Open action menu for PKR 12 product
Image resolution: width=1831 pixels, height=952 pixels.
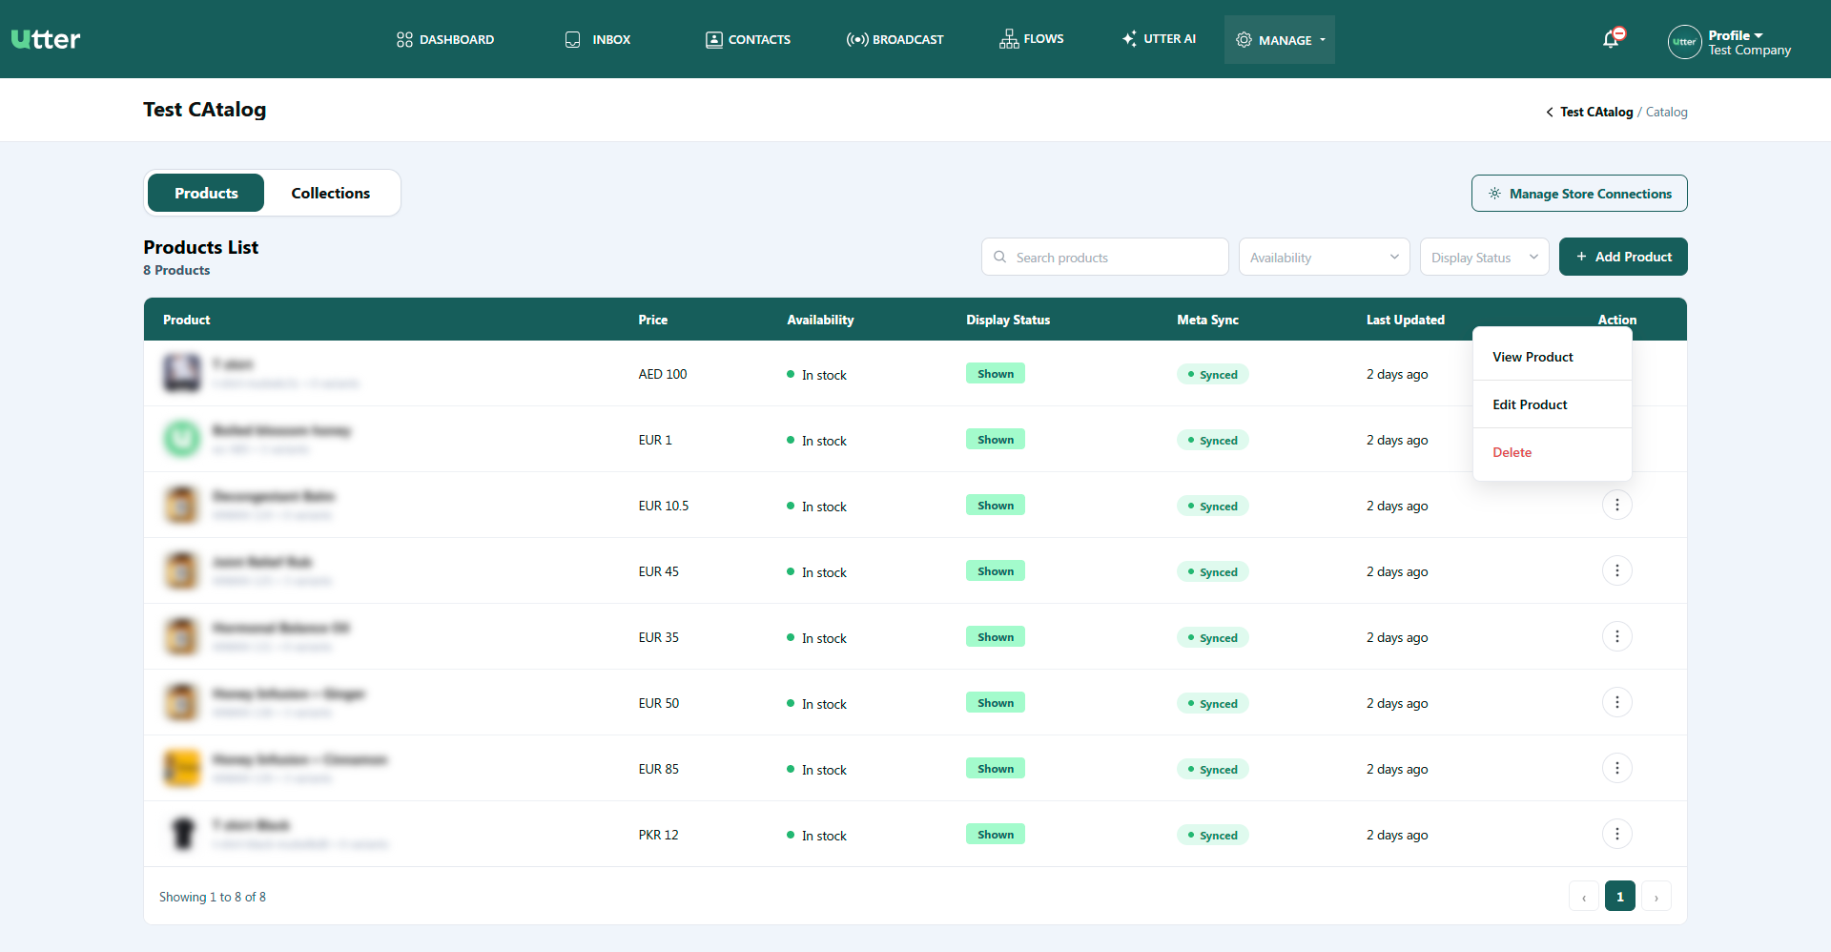[1616, 834]
